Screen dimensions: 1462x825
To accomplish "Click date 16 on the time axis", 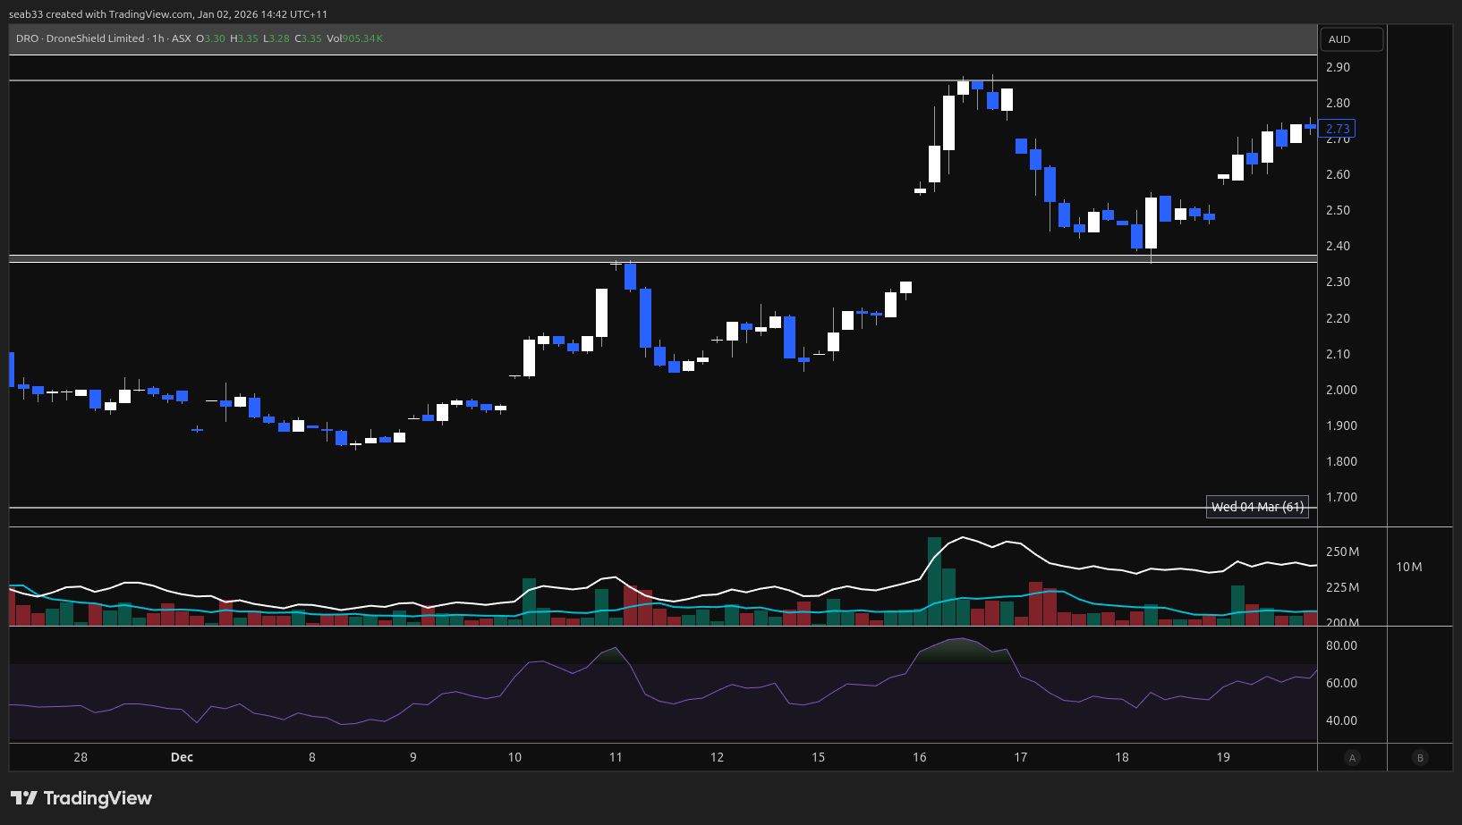I will point(920,757).
